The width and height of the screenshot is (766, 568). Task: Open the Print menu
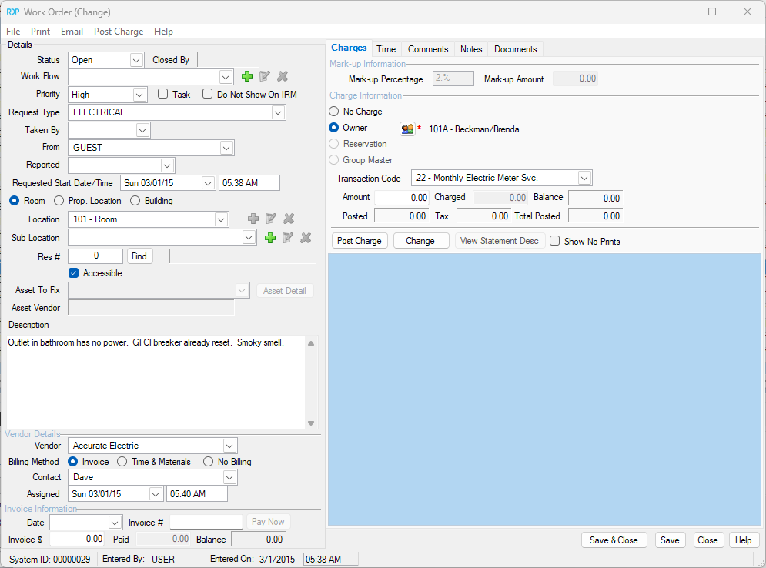[41, 32]
